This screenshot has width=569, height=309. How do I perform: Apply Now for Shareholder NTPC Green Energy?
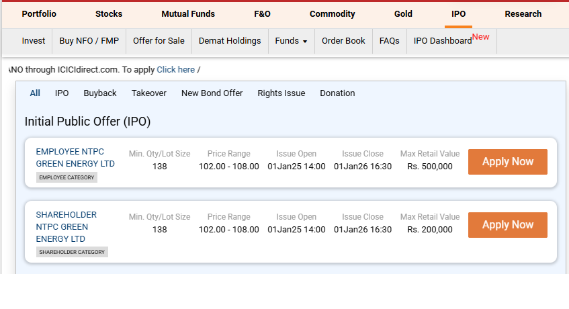pyautogui.click(x=507, y=225)
